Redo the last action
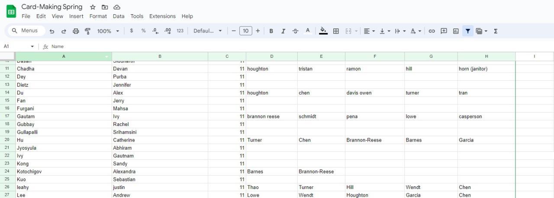Image resolution: width=554 pixels, height=198 pixels. (x=64, y=31)
